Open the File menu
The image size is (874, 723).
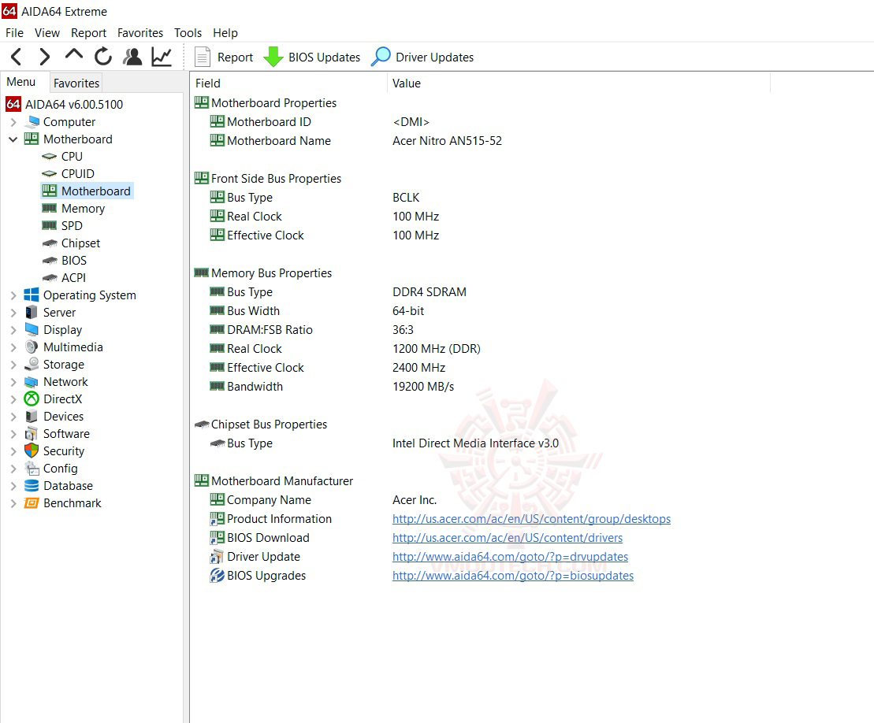pyautogui.click(x=14, y=33)
